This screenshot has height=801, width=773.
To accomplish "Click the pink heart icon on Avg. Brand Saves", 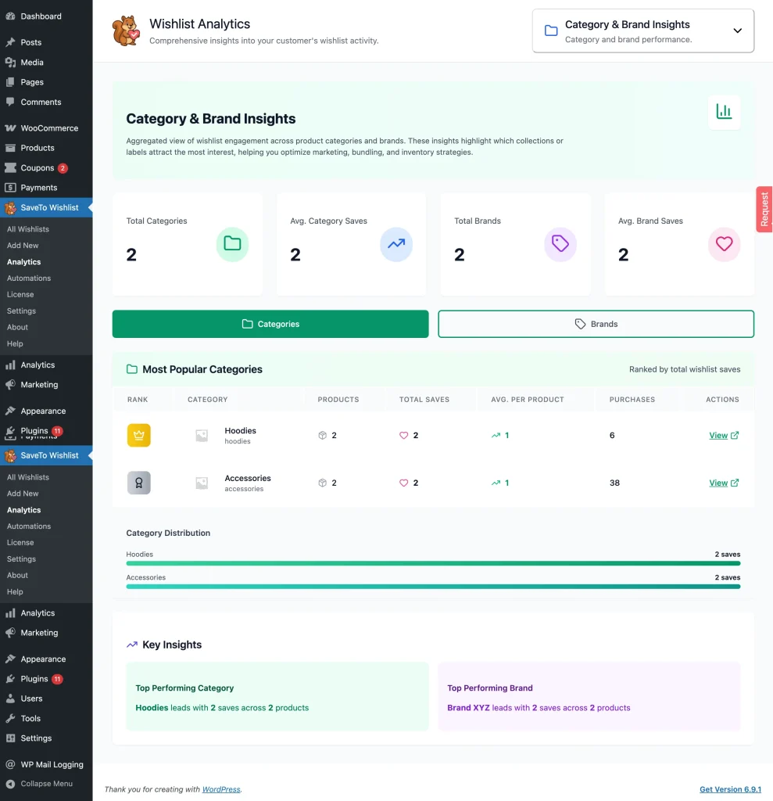I will (x=724, y=245).
